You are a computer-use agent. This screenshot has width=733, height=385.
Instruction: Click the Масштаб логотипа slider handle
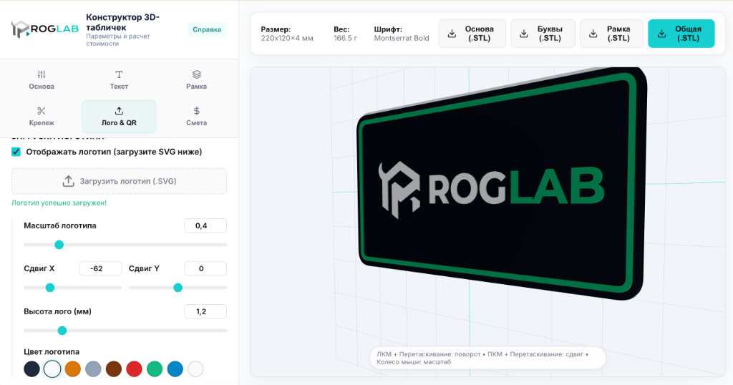[x=59, y=245]
